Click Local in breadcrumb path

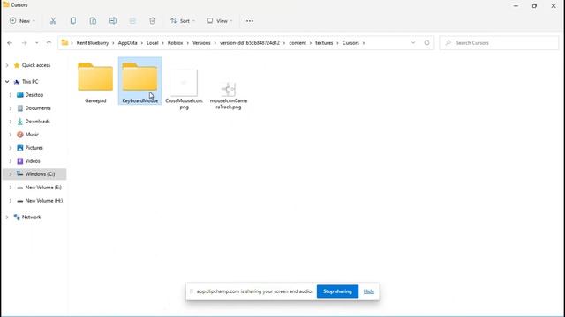tap(153, 43)
